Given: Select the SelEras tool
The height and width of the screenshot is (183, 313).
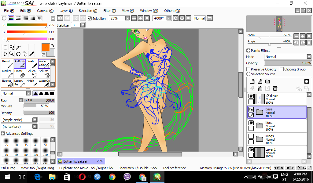Looking at the screenshot, I should 44,74.
